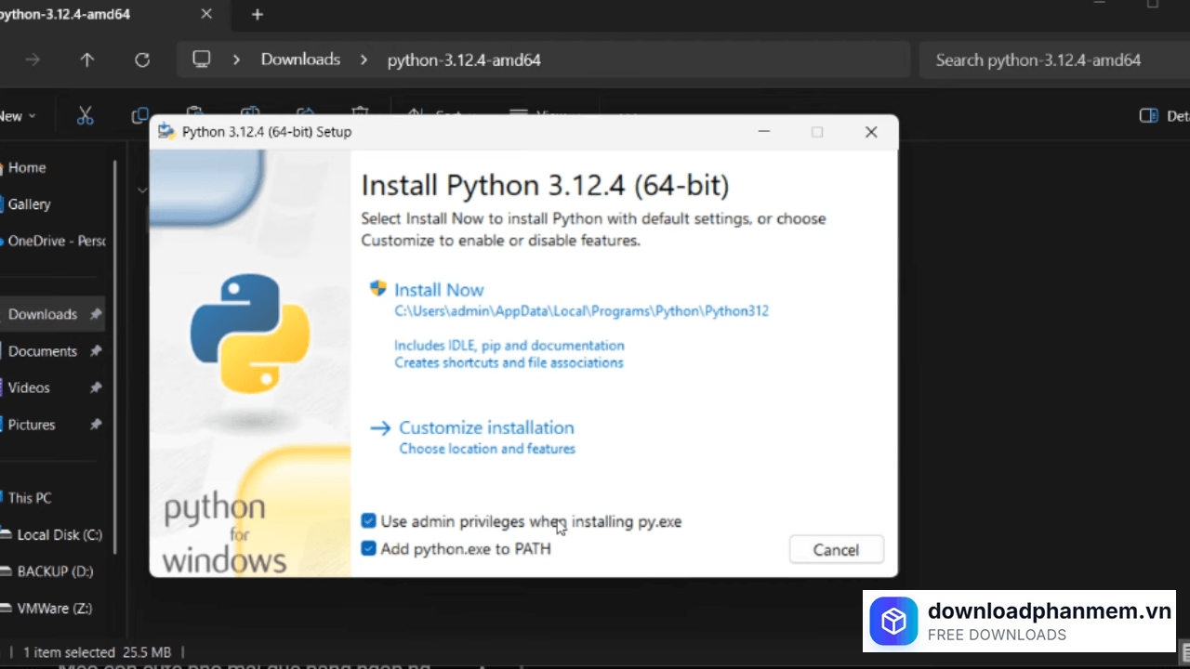Viewport: 1190px width, 669px height.
Task: Expand the chevron after This PC icon
Action: [x=237, y=60]
